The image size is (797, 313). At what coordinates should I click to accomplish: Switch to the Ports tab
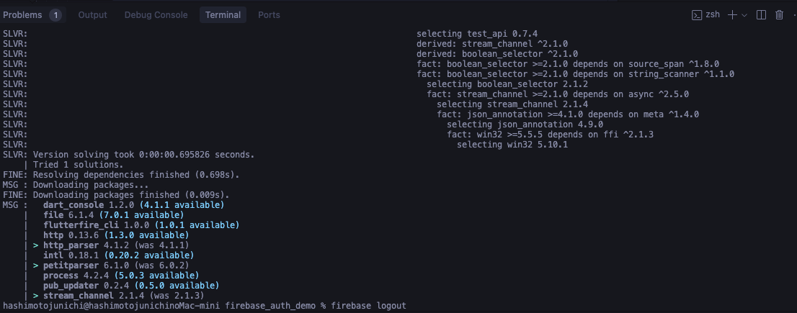click(x=269, y=15)
